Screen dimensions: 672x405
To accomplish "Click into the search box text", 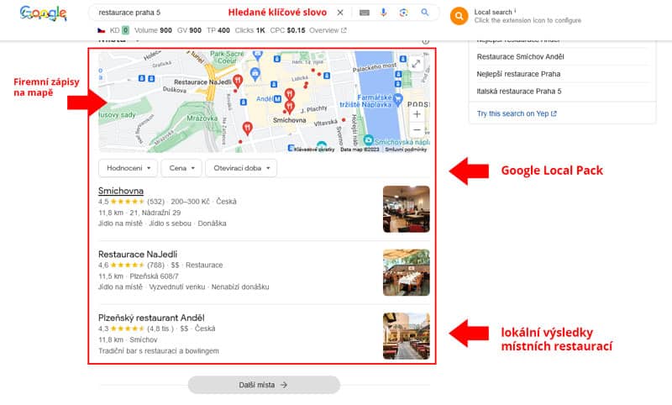I will point(129,13).
